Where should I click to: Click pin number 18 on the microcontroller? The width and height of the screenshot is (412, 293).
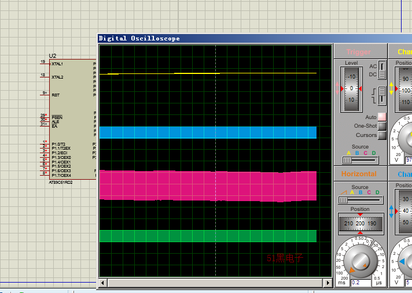point(43,75)
